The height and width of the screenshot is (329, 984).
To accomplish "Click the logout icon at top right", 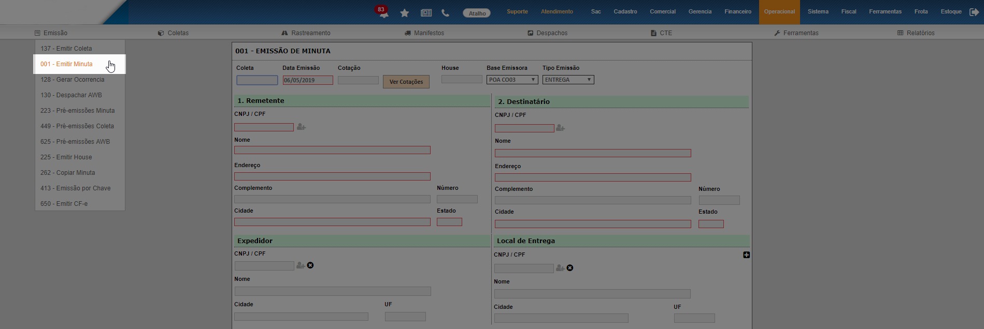I will (x=974, y=12).
